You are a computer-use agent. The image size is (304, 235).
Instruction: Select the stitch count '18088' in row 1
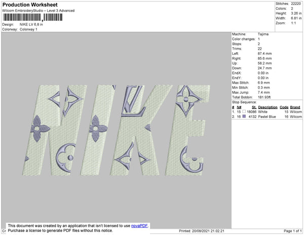[251, 112]
